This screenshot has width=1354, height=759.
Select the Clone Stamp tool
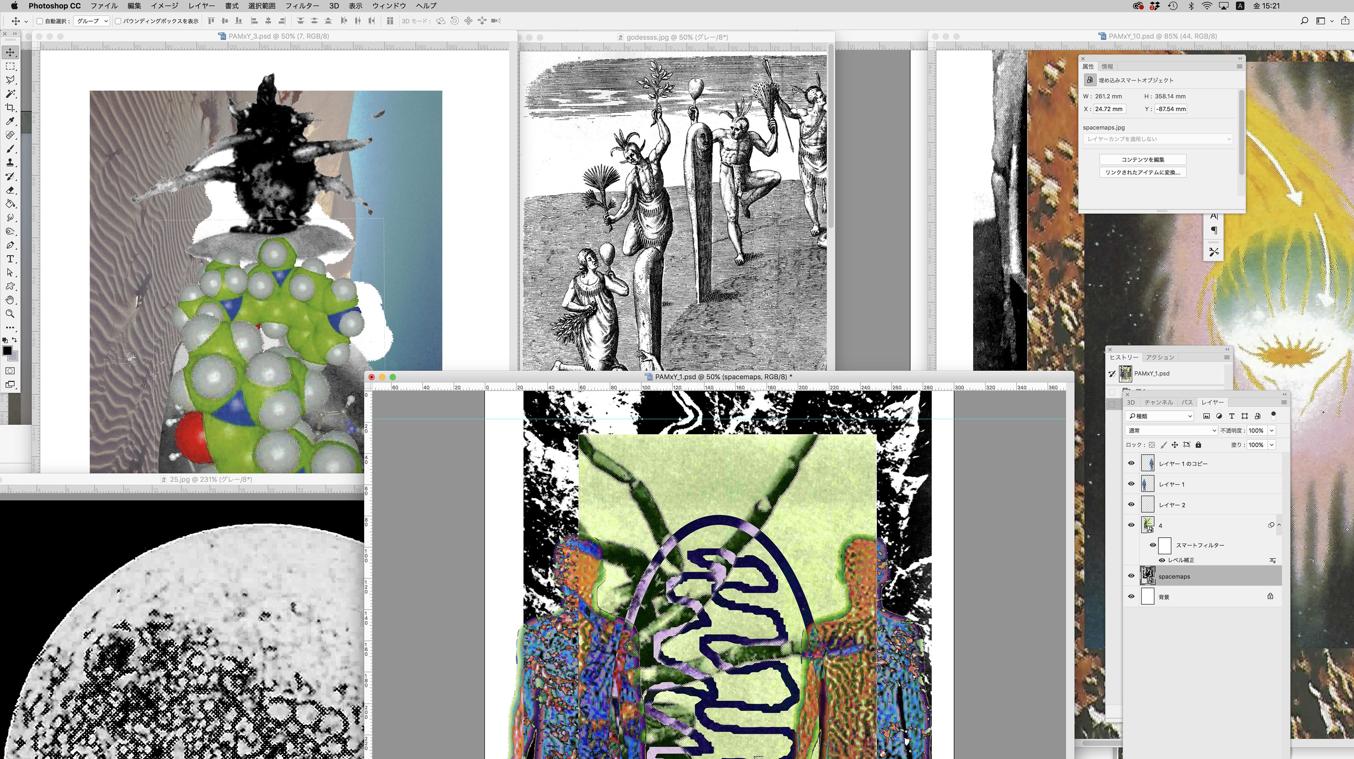(x=10, y=163)
